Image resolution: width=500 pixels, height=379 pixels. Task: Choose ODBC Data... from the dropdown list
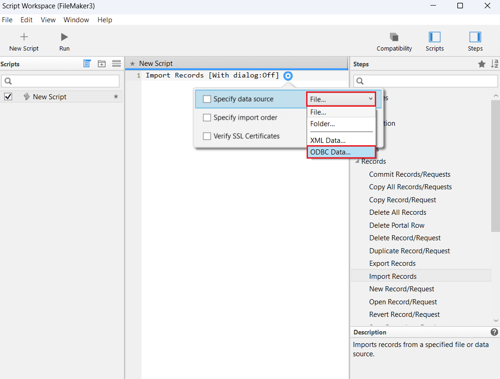coord(341,152)
